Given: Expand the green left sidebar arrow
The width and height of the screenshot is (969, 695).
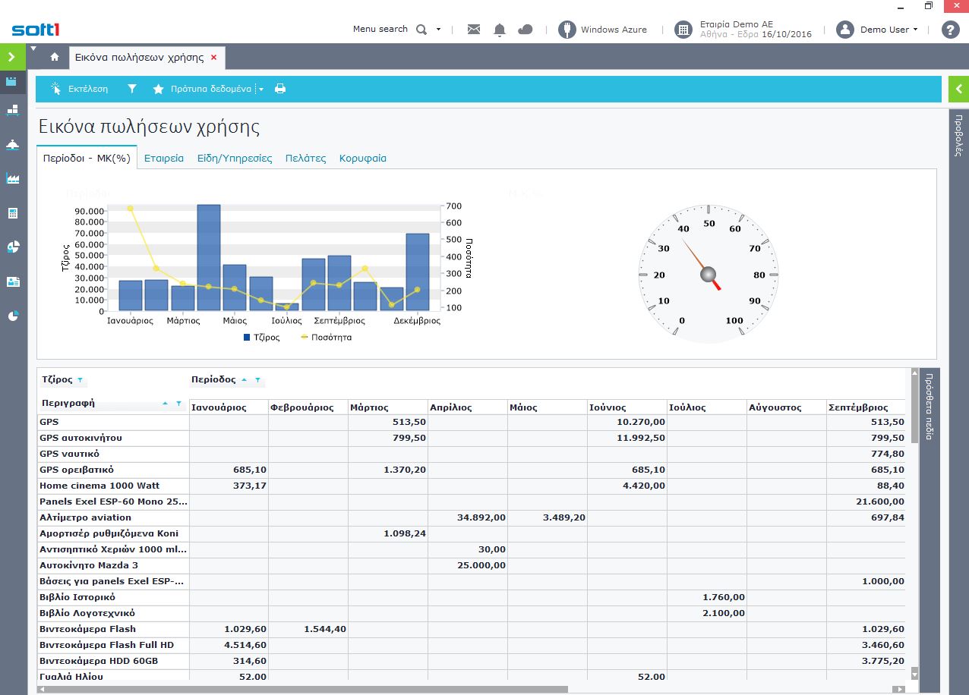Looking at the screenshot, I should 11,57.
